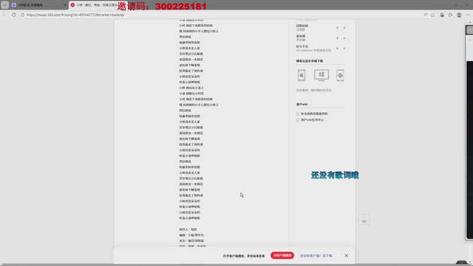
Task: Go to the 回族姑娘 song page
Action: [302, 26]
